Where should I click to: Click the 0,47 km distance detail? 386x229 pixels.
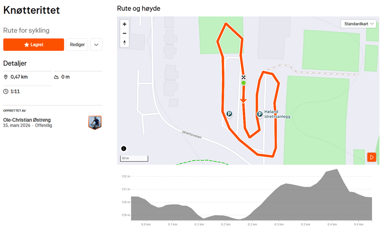(x=19, y=77)
